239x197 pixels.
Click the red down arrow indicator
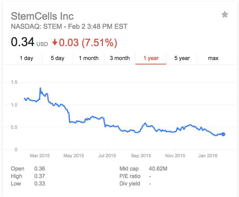55,43
